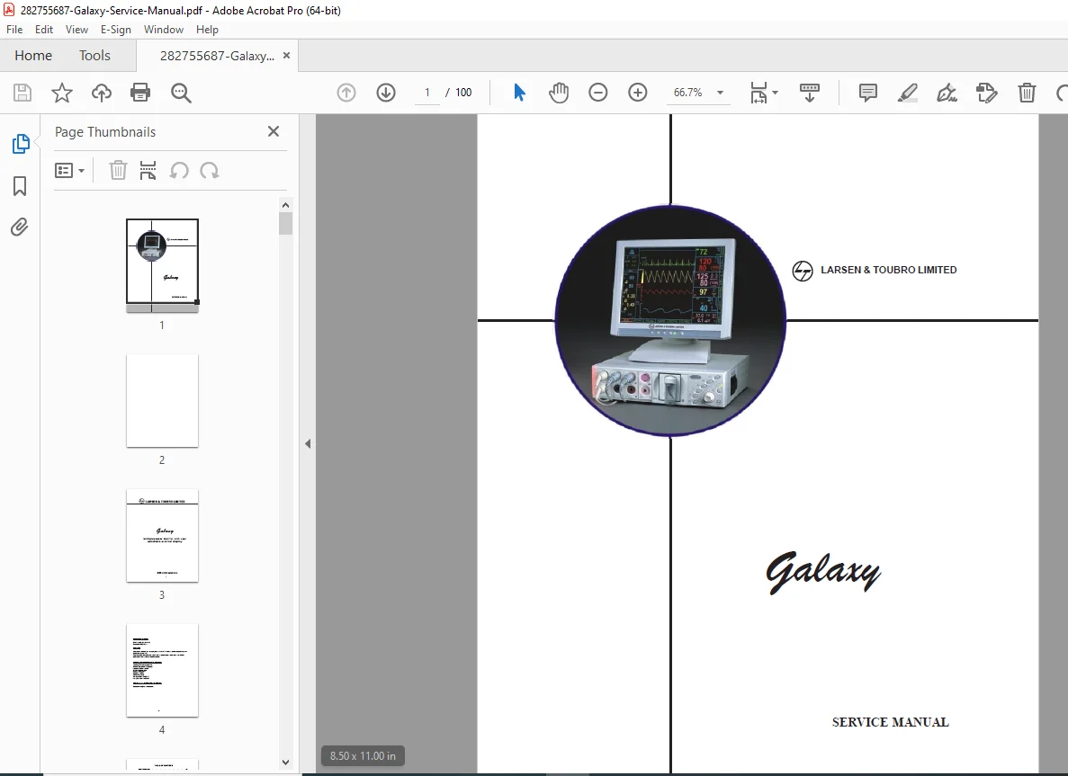Click LARSEN & TOUBRO LIMITED text
Image resolution: width=1068 pixels, height=776 pixels.
[x=888, y=270]
